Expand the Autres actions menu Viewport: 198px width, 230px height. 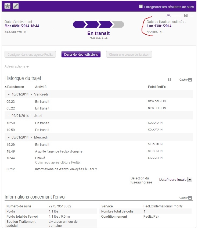[x=17, y=66]
